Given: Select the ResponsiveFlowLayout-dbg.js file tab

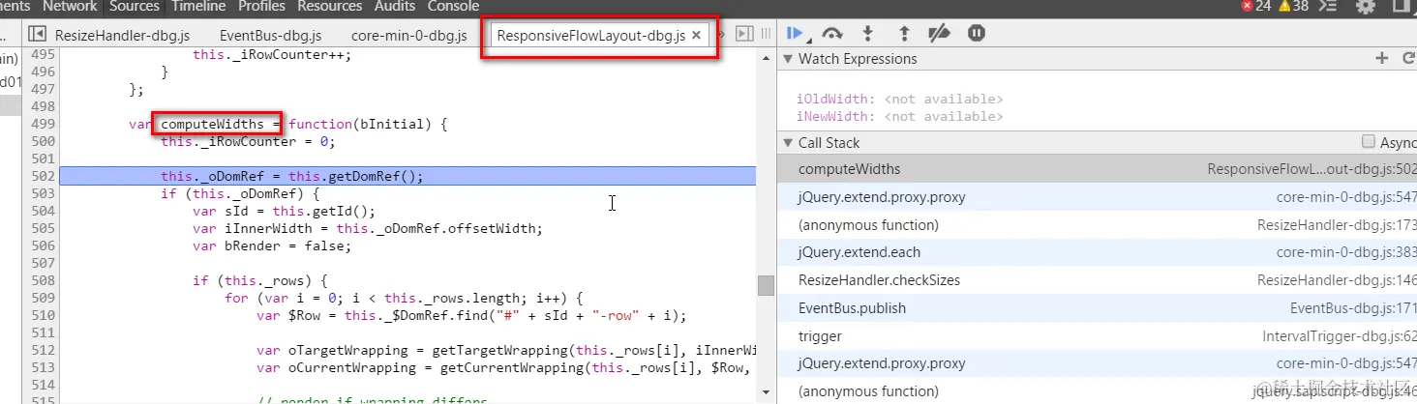Looking at the screenshot, I should pyautogui.click(x=590, y=36).
